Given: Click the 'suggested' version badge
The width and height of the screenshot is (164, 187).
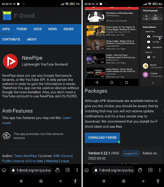Looking at the screenshot, I should click(x=131, y=153).
